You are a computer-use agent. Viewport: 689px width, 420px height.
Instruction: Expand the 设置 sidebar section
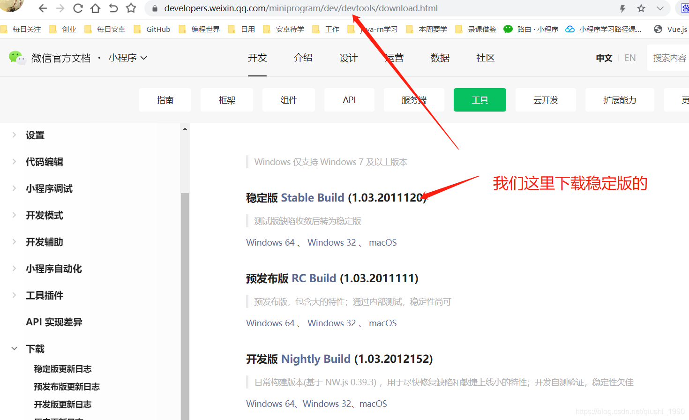click(x=14, y=135)
